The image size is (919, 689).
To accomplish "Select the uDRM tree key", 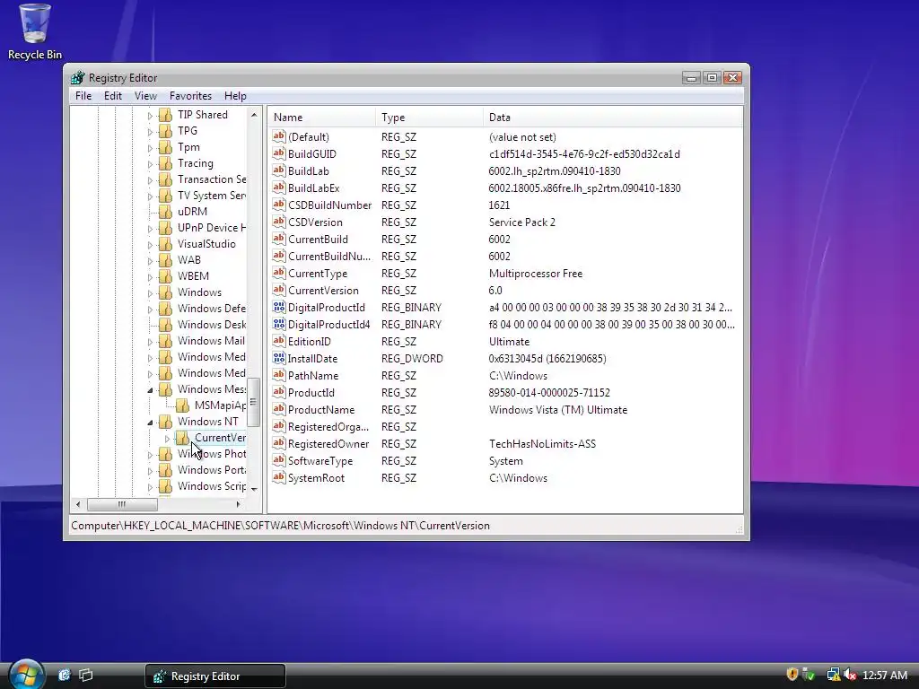I will coord(192,212).
